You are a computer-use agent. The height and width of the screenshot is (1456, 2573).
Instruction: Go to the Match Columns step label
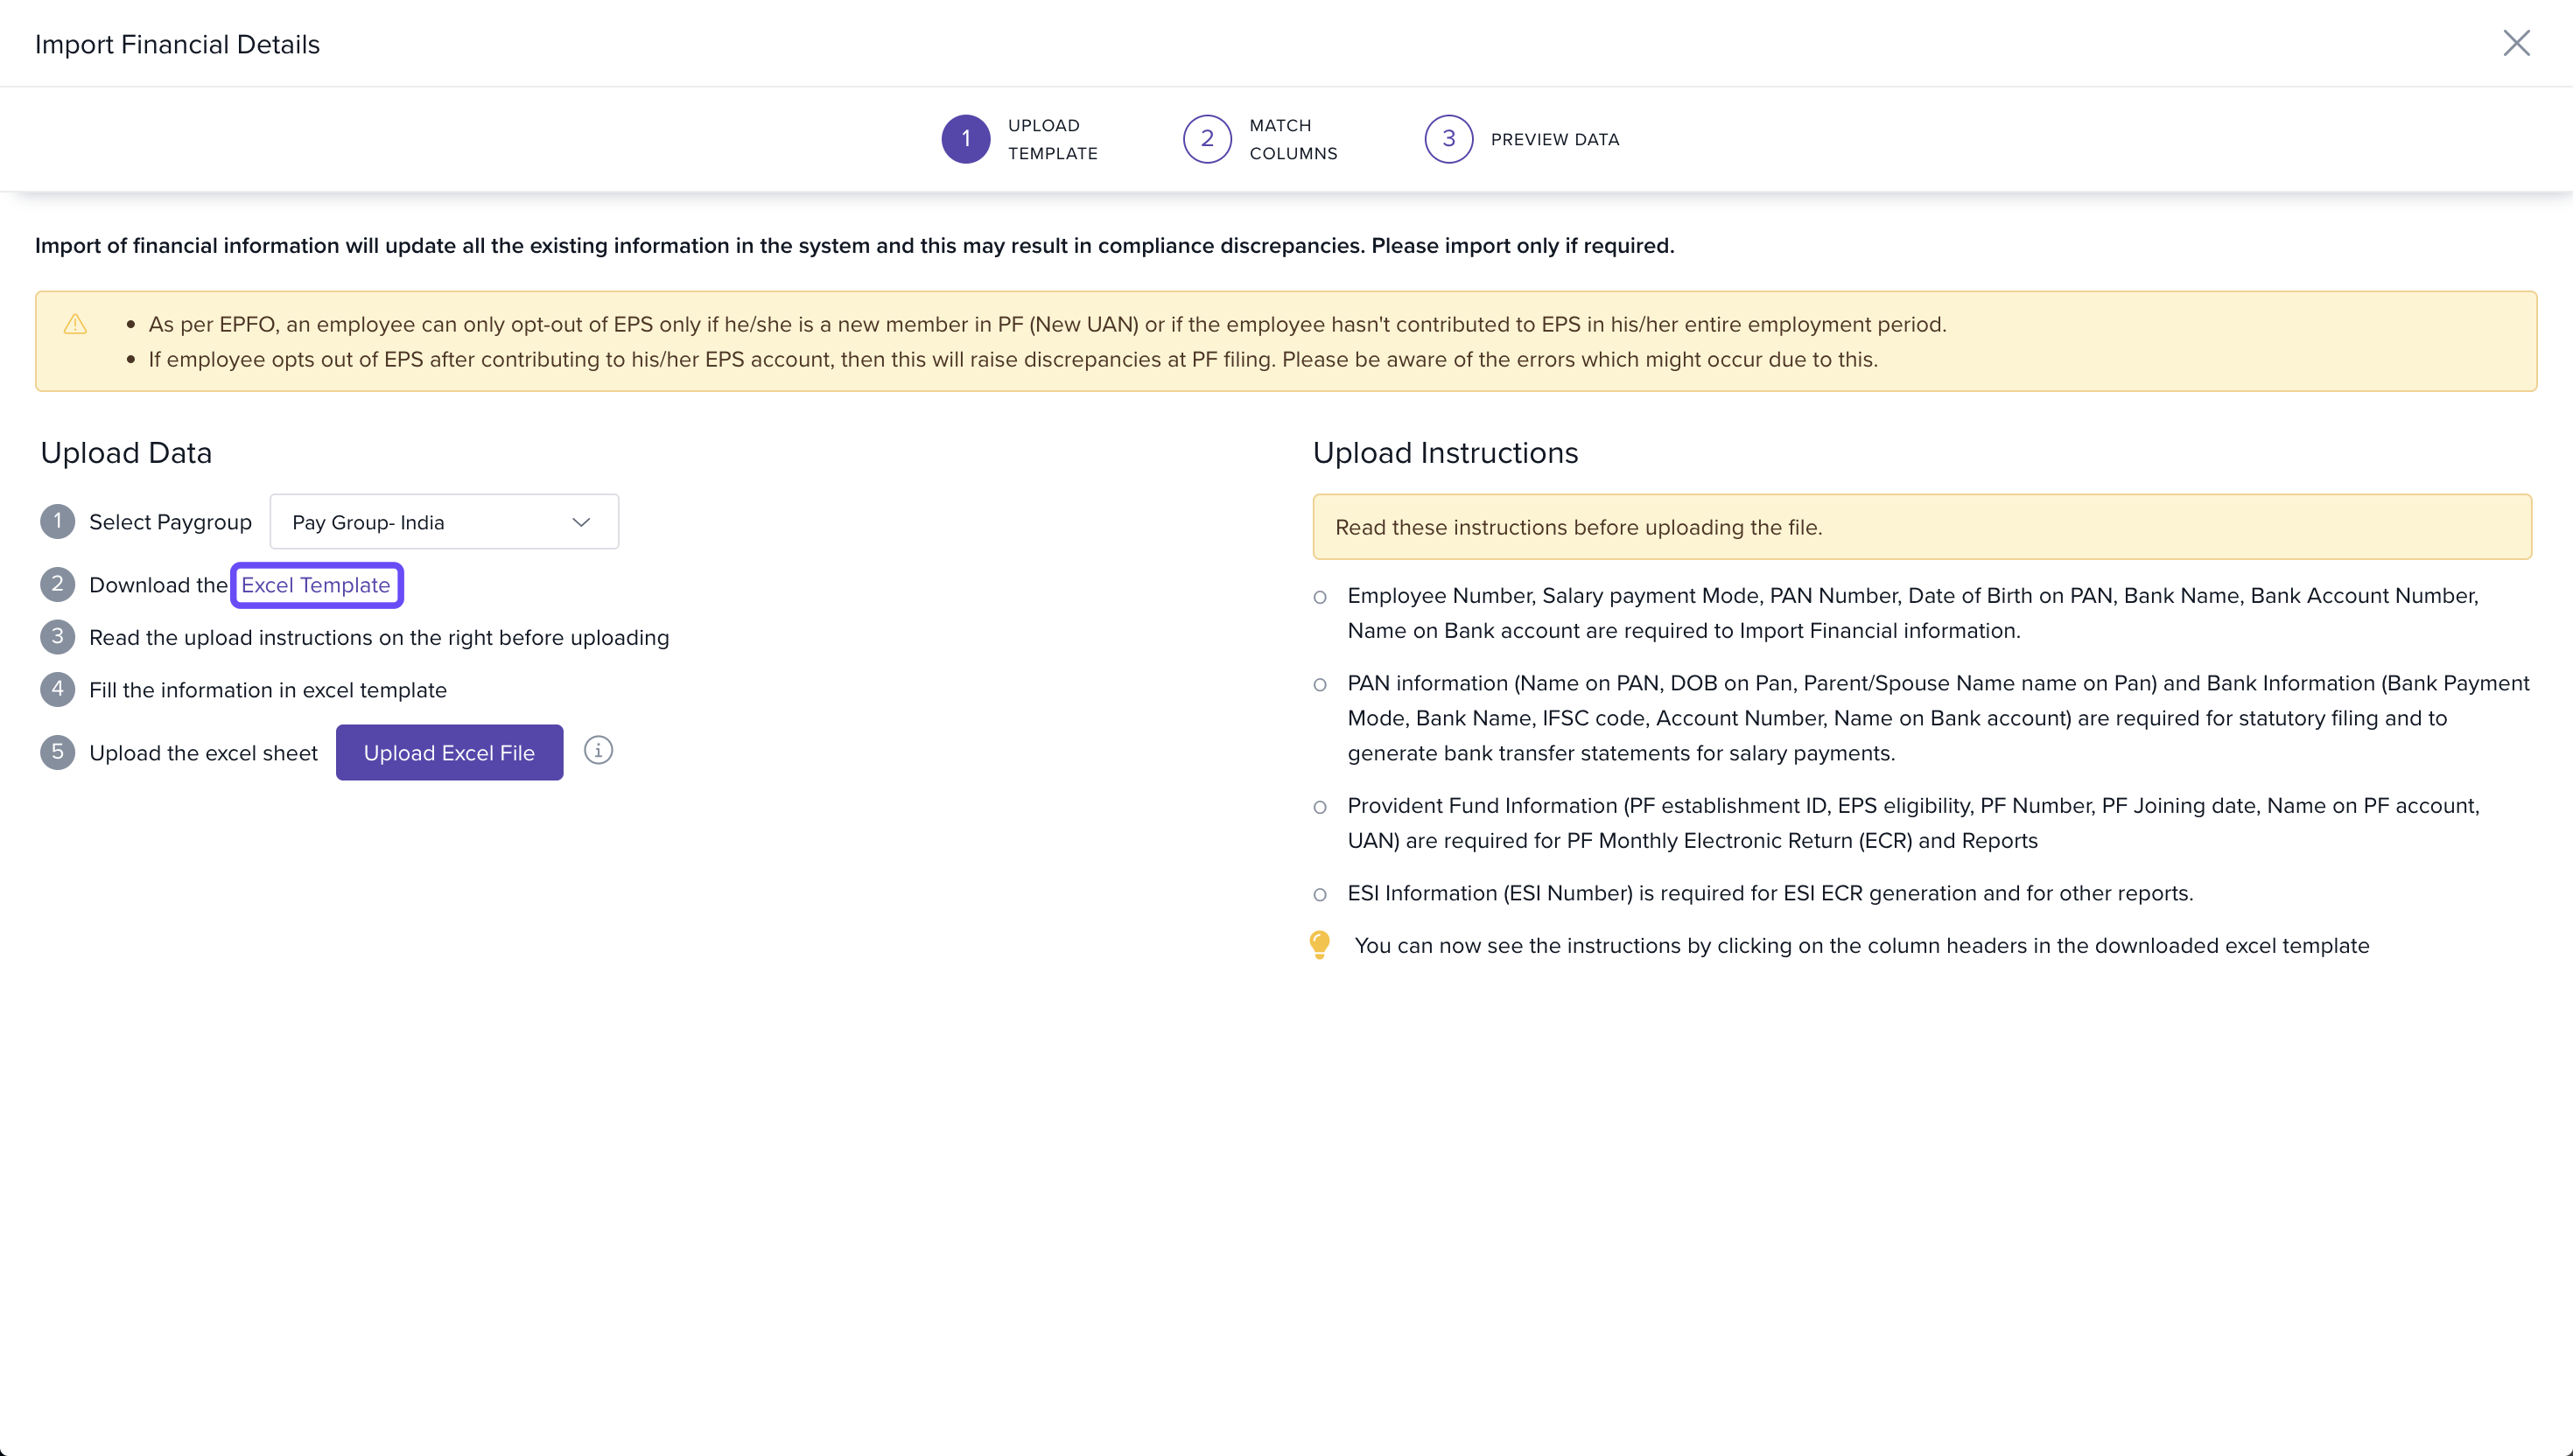[x=1292, y=139]
